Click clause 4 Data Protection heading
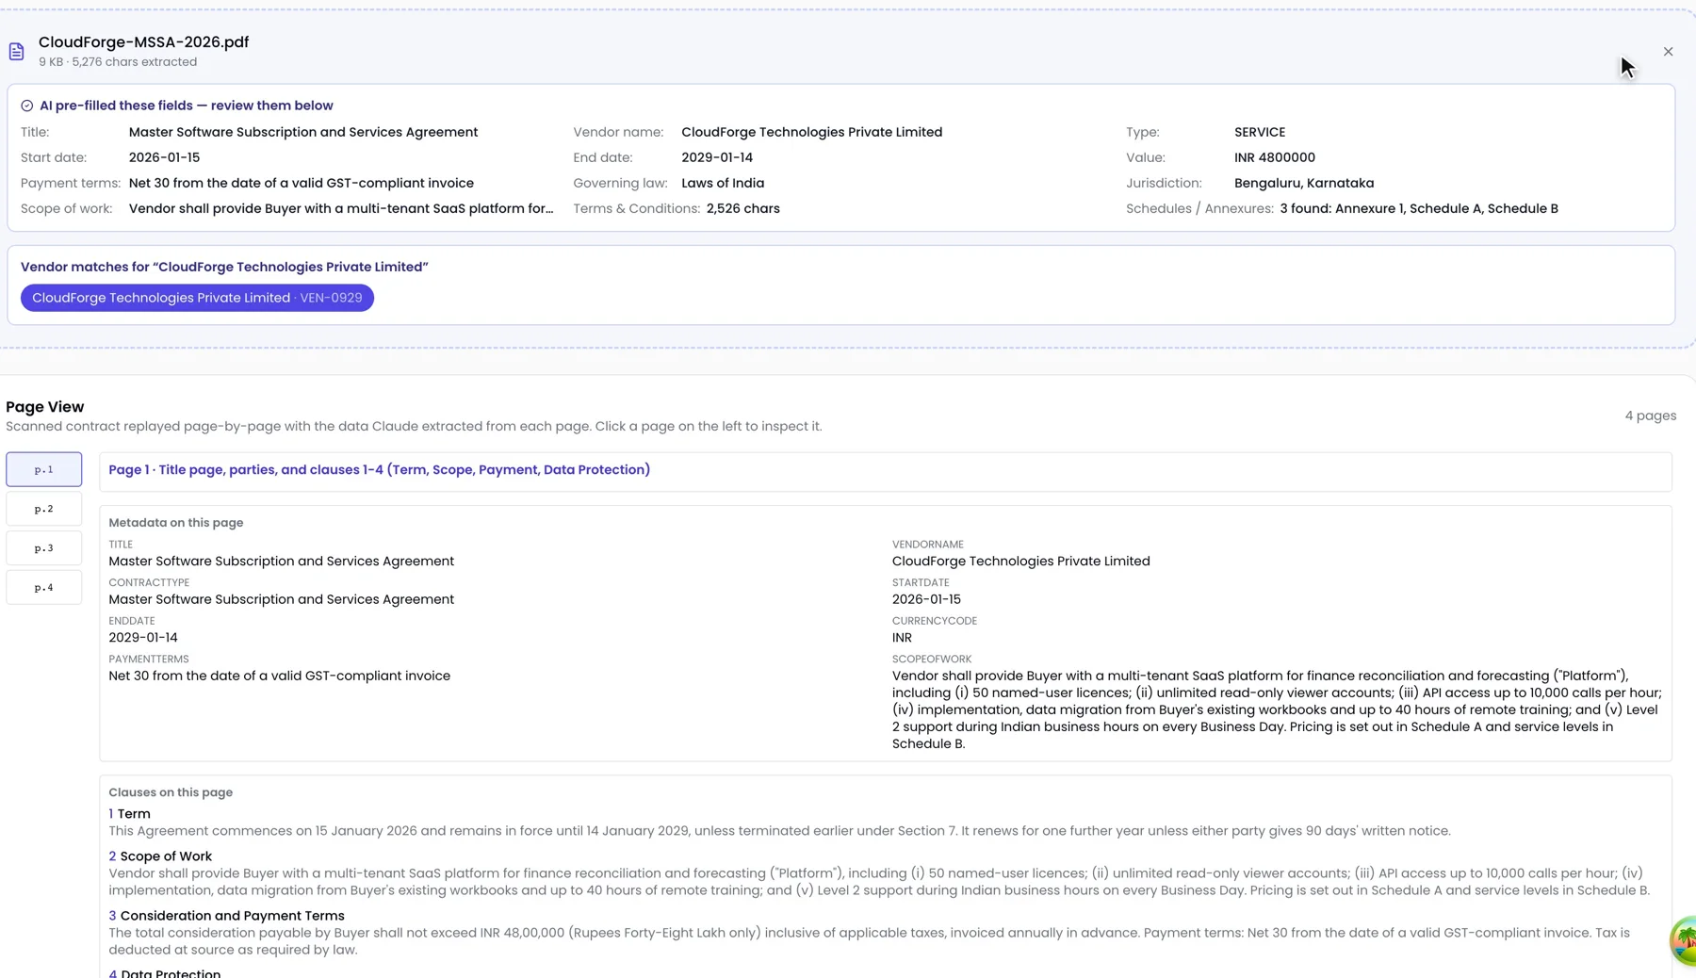The image size is (1696, 978). click(164, 973)
